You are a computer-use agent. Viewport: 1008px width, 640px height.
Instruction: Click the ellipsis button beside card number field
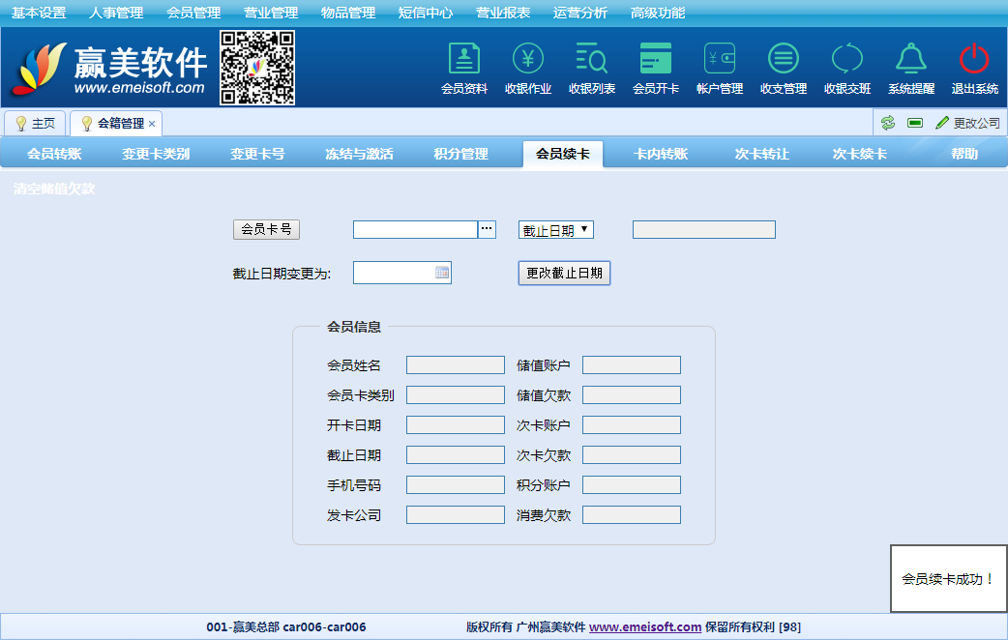pyautogui.click(x=486, y=229)
